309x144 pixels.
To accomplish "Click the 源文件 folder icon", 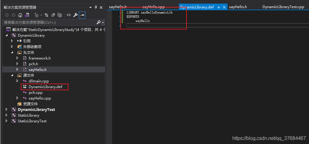I will pyautogui.click(x=19, y=75).
